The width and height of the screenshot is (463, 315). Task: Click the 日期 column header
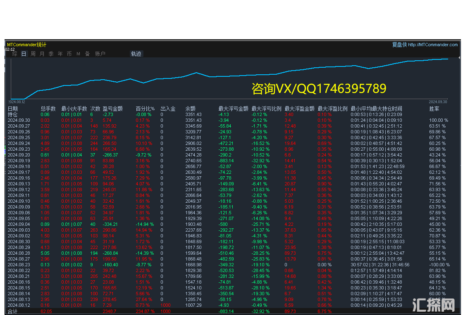13,109
